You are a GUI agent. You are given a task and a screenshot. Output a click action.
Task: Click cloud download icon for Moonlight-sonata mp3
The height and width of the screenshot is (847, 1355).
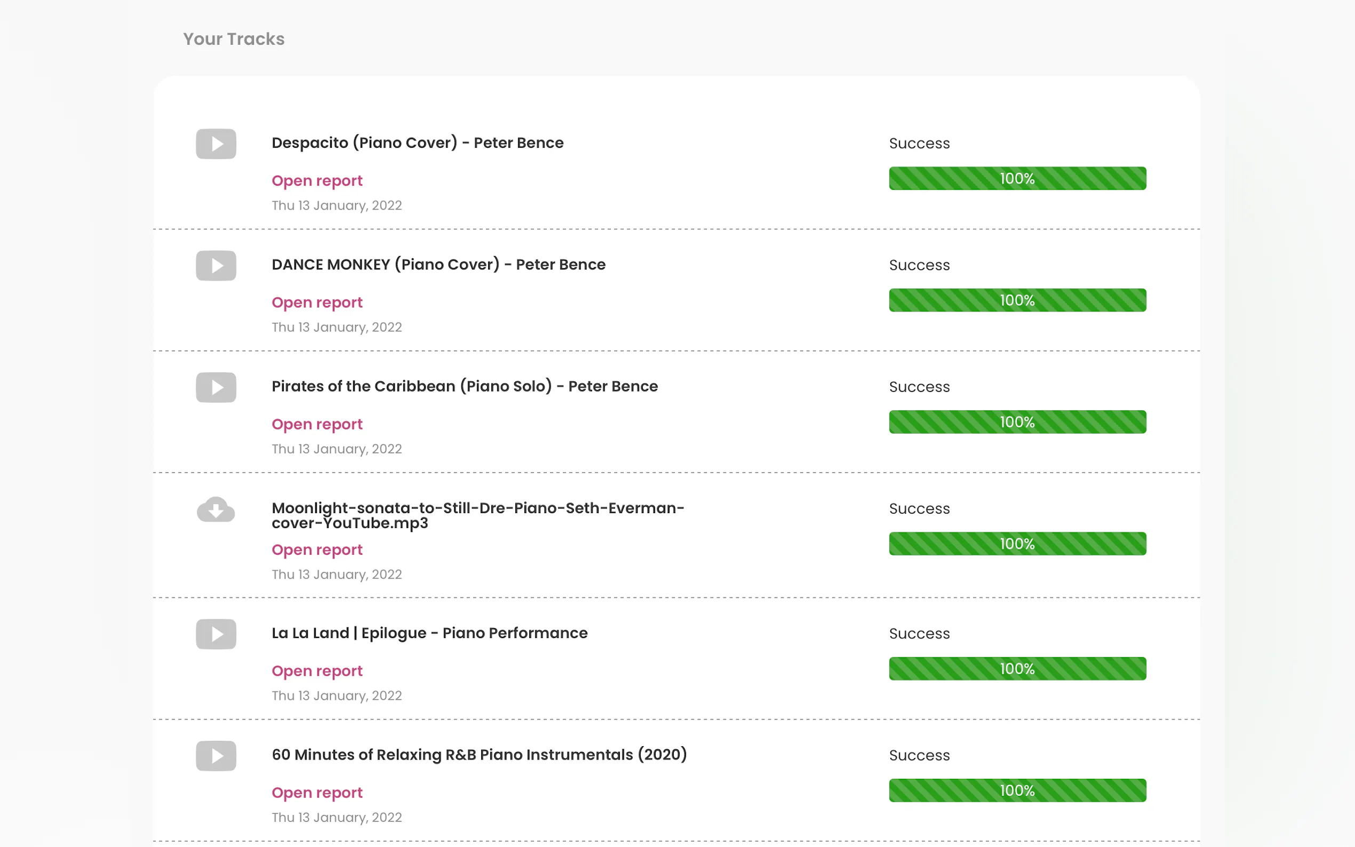[x=216, y=509]
